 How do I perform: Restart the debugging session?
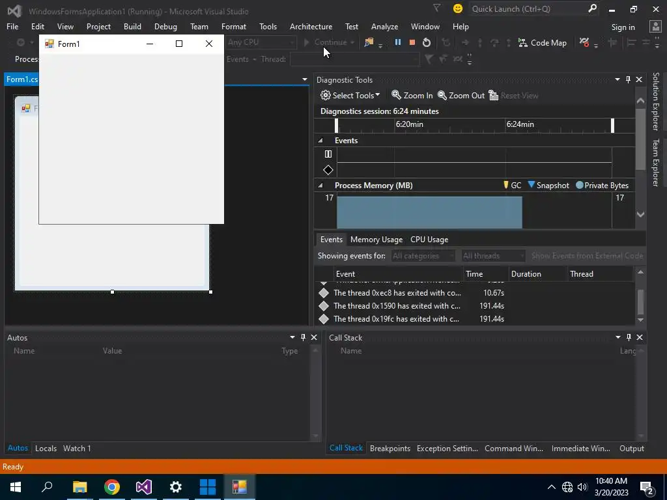427,42
